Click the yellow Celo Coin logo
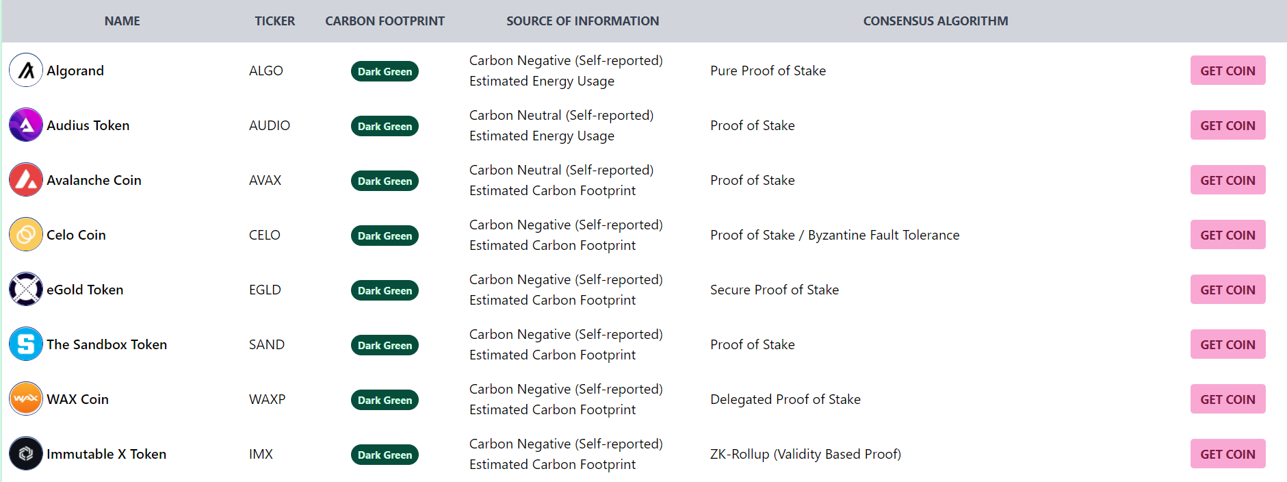Screen dimensions: 1287x482 click(x=26, y=235)
